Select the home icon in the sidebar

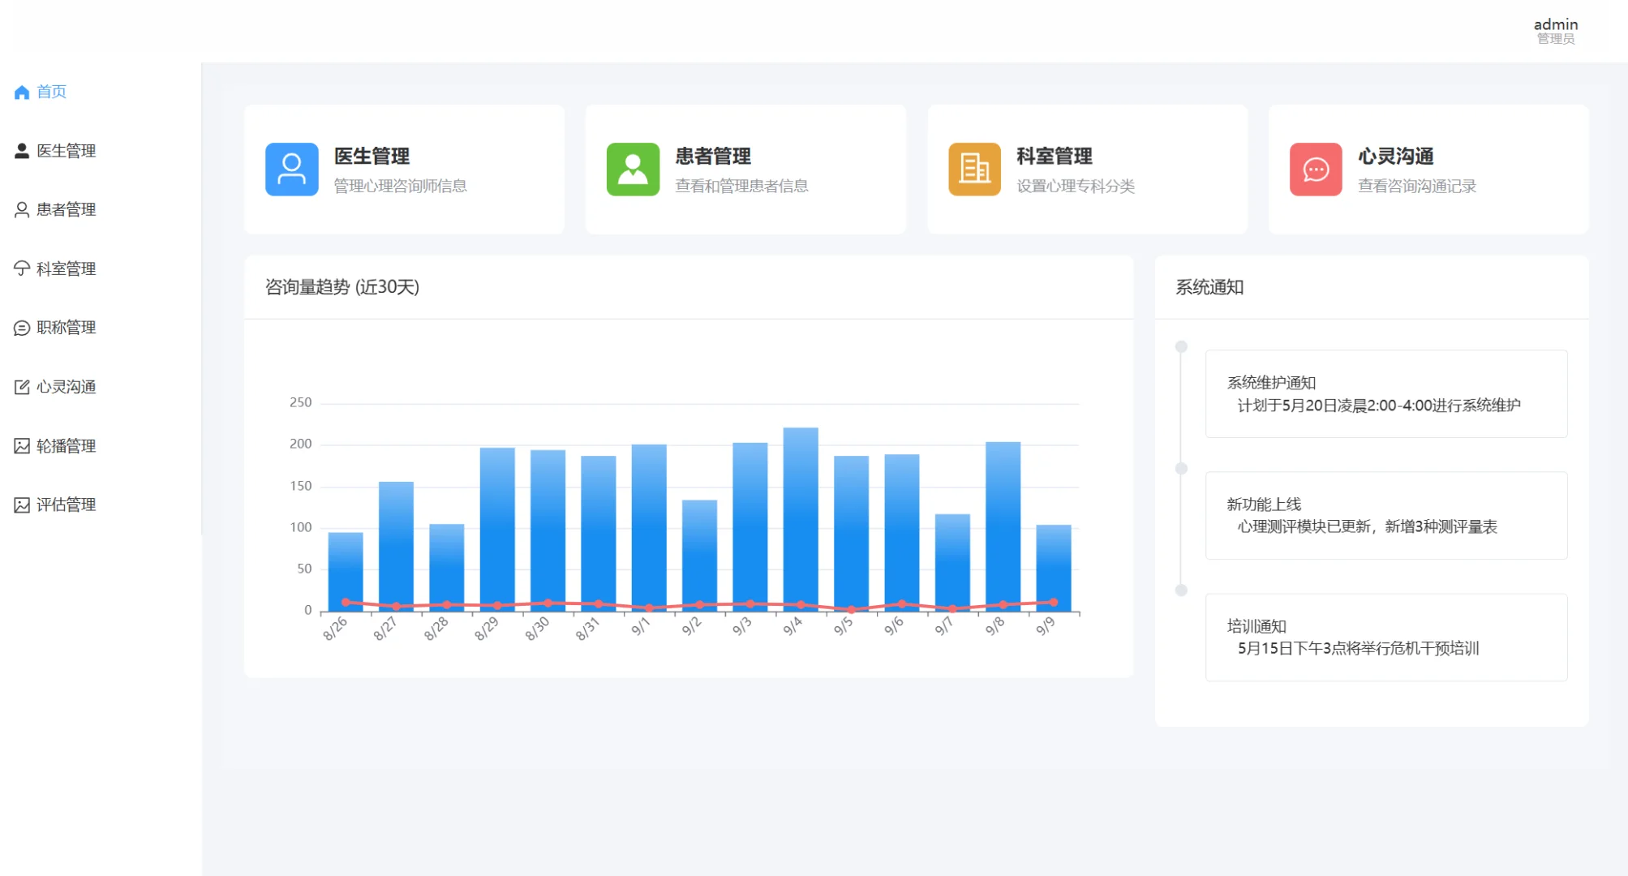[20, 92]
